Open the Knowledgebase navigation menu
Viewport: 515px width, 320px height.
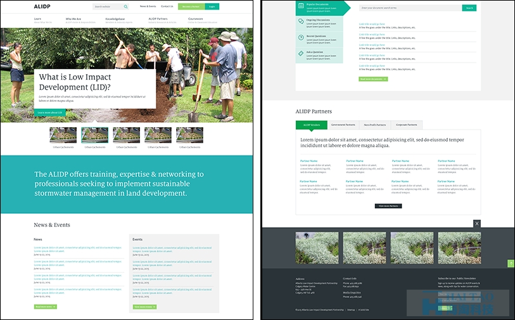tap(115, 19)
